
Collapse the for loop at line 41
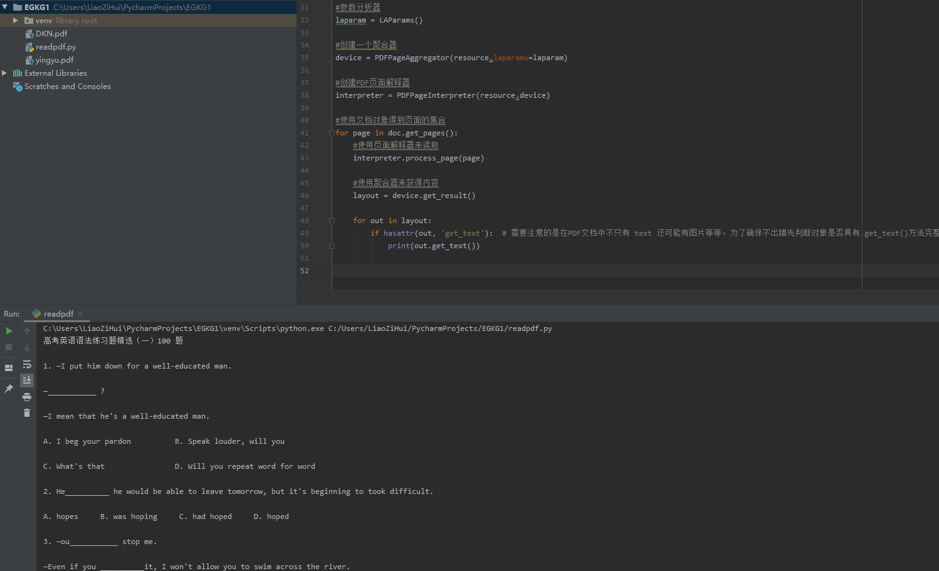pyautogui.click(x=330, y=133)
